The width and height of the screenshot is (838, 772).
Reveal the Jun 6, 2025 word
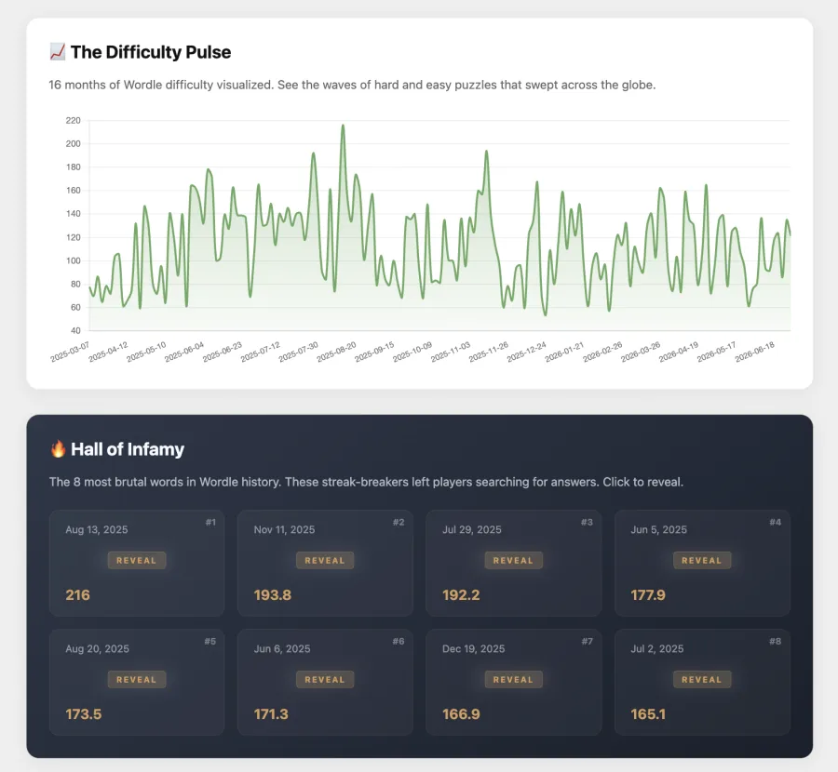(325, 679)
